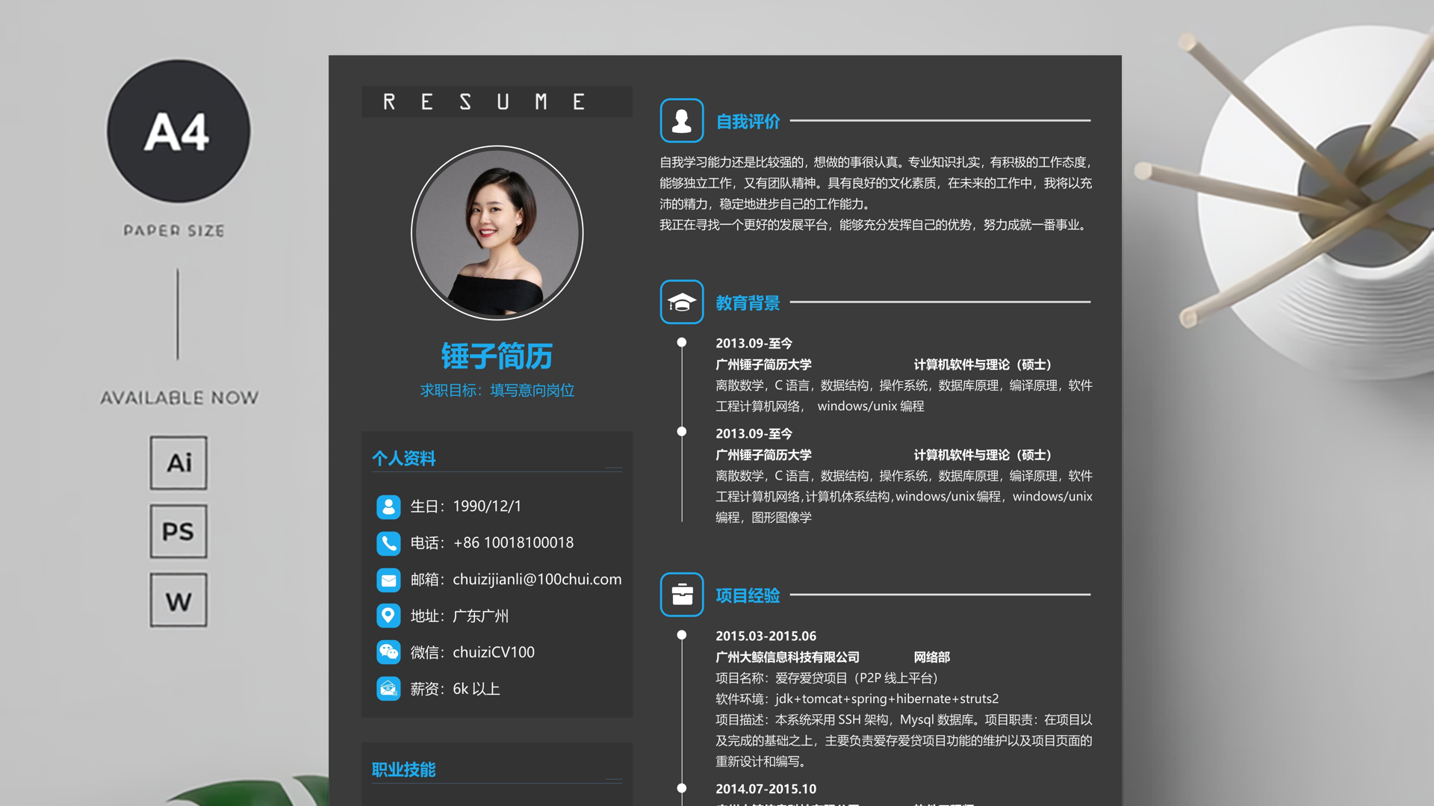Image resolution: width=1434 pixels, height=806 pixels.
Task: Click the 项目经验 section title
Action: tap(748, 596)
